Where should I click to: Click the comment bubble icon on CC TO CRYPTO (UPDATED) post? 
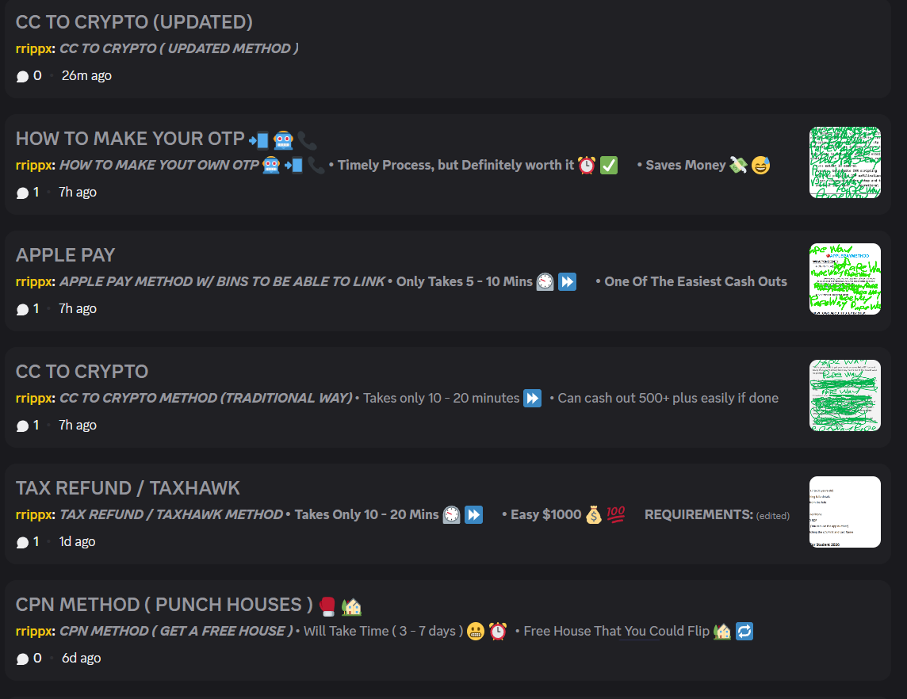pos(22,76)
